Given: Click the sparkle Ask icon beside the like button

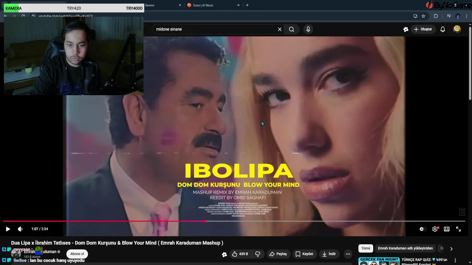Looking at the screenshot, I should [x=224, y=254].
